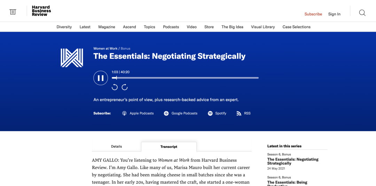Open the Women at Work breadcrumb link

[105, 49]
